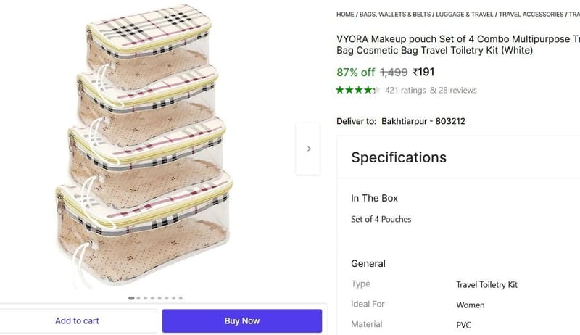Select the fourth carousel indicator dot
Image resolution: width=580 pixels, height=335 pixels.
coord(152,298)
